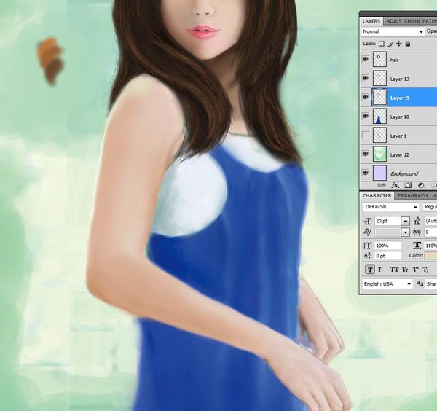Open the font size dropdown arrow
This screenshot has height=411, width=437.
406,222
